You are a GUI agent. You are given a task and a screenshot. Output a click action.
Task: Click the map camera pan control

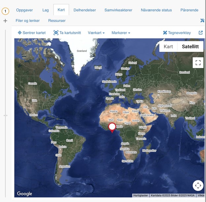tap(198, 185)
